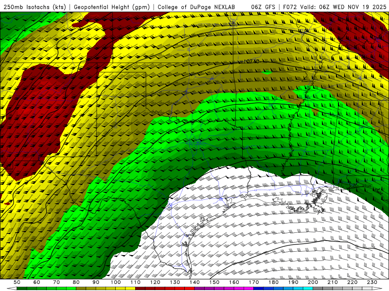Click the legend value "60"

click(37, 282)
